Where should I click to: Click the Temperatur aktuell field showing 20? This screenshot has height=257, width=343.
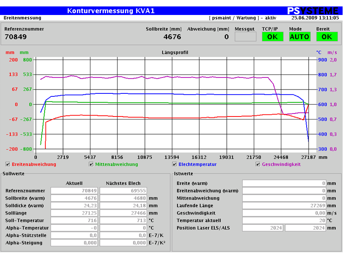pos(284,220)
